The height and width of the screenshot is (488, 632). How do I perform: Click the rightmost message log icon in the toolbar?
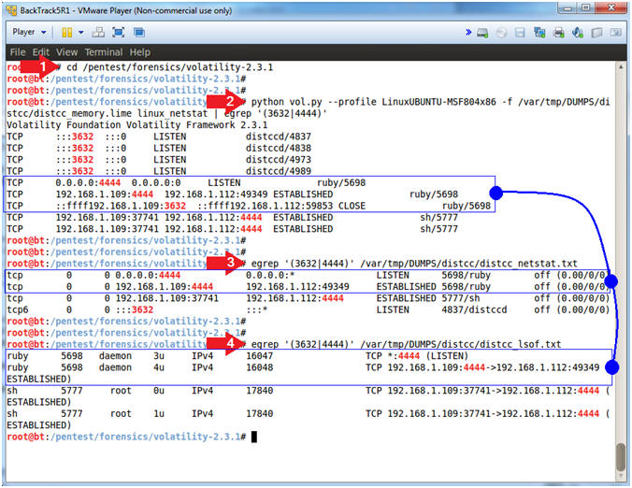[615, 33]
